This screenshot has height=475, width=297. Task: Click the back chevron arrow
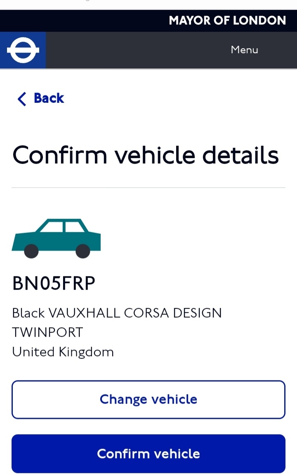click(22, 99)
